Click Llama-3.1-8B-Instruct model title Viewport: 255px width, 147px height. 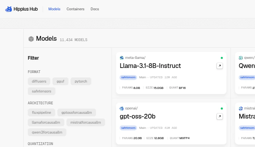tap(150, 66)
